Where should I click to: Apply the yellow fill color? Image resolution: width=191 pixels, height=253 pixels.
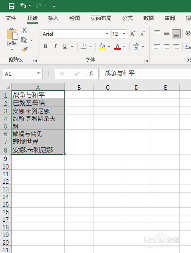pyautogui.click(x=102, y=46)
